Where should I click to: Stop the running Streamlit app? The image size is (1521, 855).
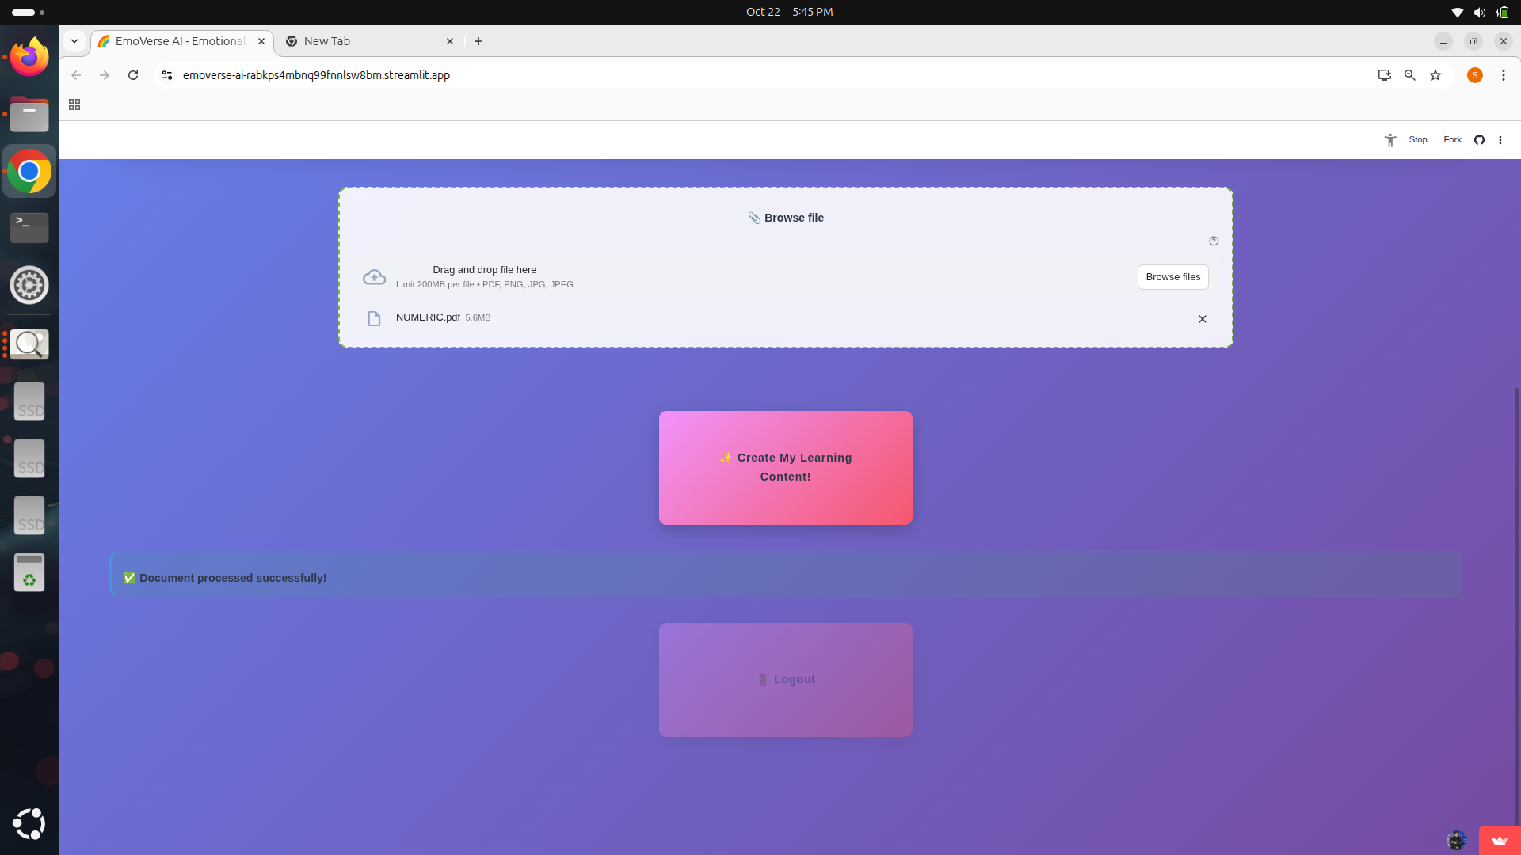click(x=1418, y=140)
